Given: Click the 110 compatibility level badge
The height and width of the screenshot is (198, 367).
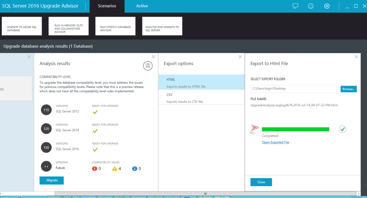Looking at the screenshot, I should click(46, 110).
